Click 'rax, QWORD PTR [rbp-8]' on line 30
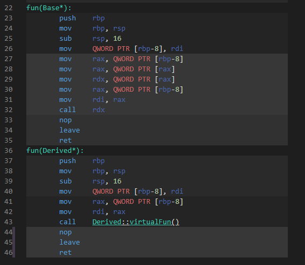The height and width of the screenshot is (265, 305). pyautogui.click(x=137, y=90)
